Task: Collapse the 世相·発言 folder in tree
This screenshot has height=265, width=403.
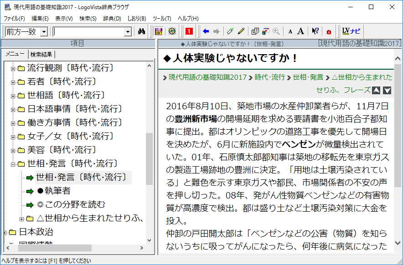Action: point(13,164)
